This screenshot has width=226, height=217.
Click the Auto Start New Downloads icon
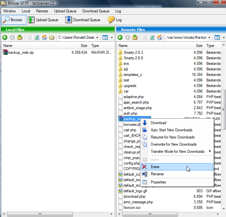145,130
